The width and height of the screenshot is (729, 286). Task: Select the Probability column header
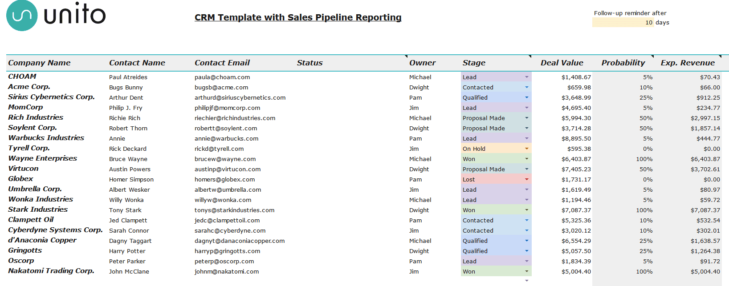[623, 63]
